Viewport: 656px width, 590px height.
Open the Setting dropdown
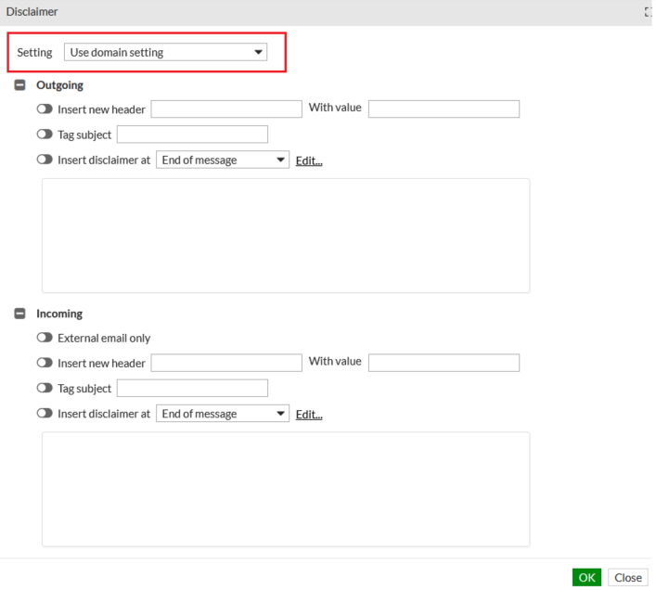[165, 53]
